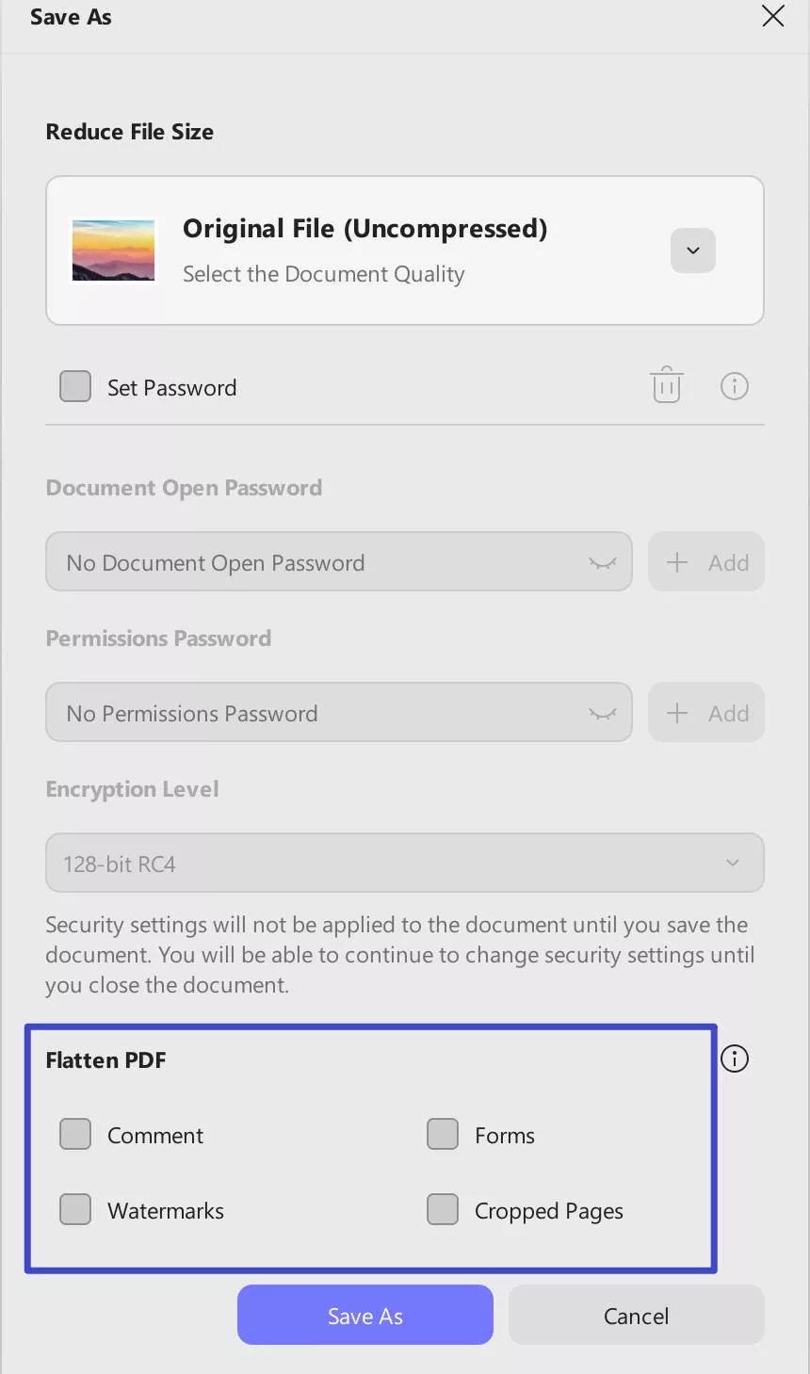Viewport: 810px width, 1374px height.
Task: Expand the document quality dropdown arrow
Action: pos(692,251)
